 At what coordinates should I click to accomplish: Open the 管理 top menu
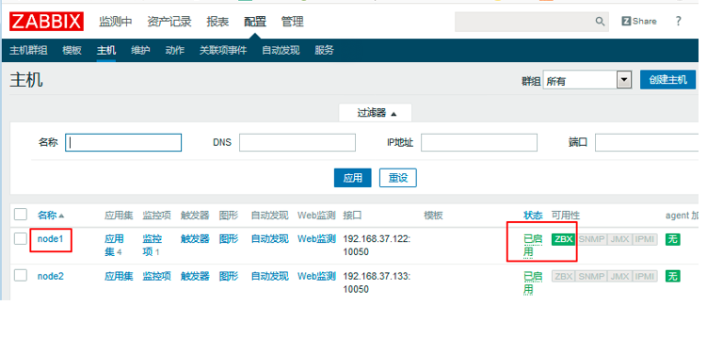[x=292, y=22]
